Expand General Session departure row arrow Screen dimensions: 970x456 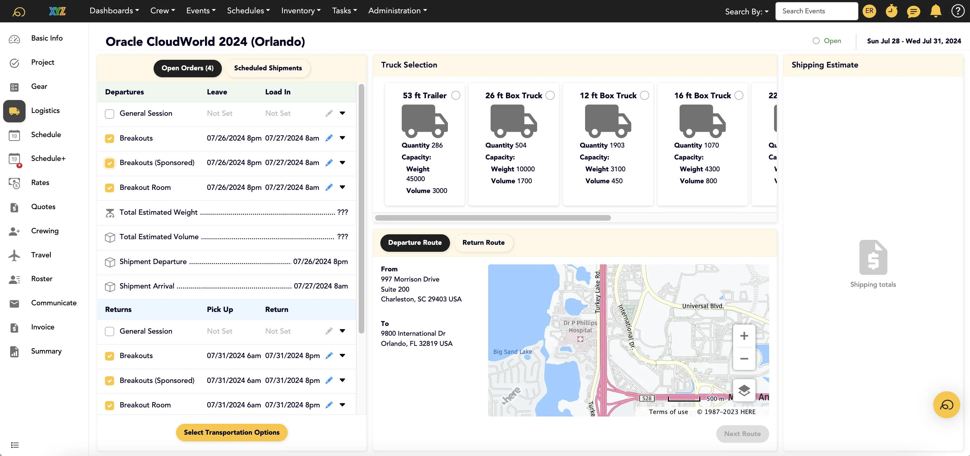click(342, 113)
